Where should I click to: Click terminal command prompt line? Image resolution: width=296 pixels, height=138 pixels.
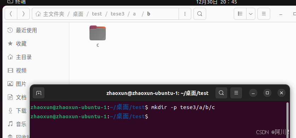pyautogui.click(x=89, y=116)
